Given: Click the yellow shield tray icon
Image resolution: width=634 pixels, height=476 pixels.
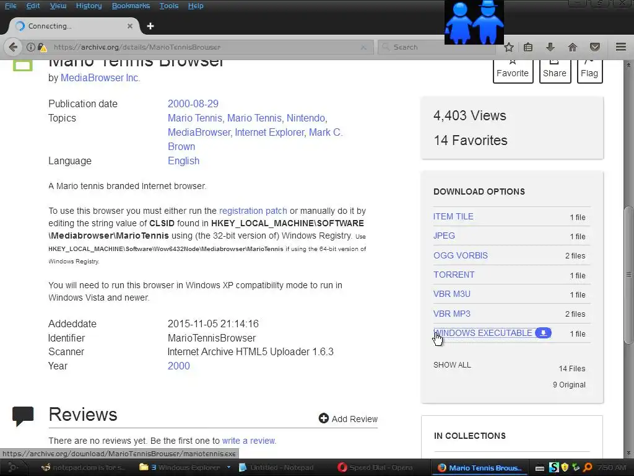Looking at the screenshot, I should (x=565, y=467).
